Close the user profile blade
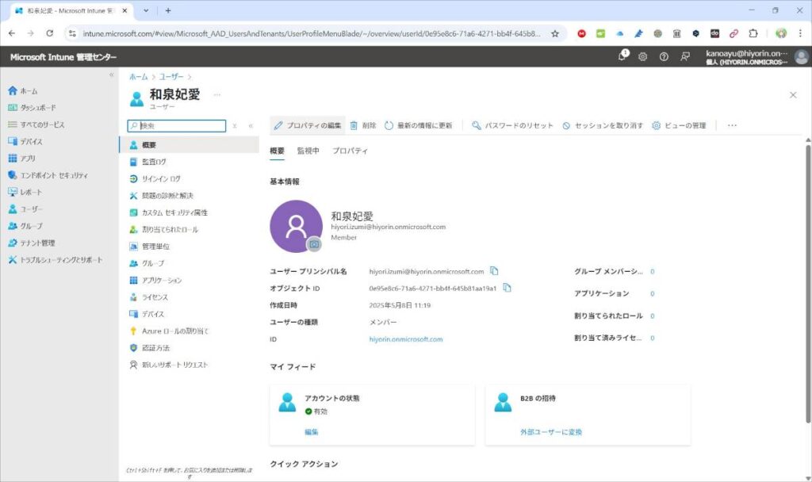Screen dimensions: 812x482 pyautogui.click(x=793, y=95)
